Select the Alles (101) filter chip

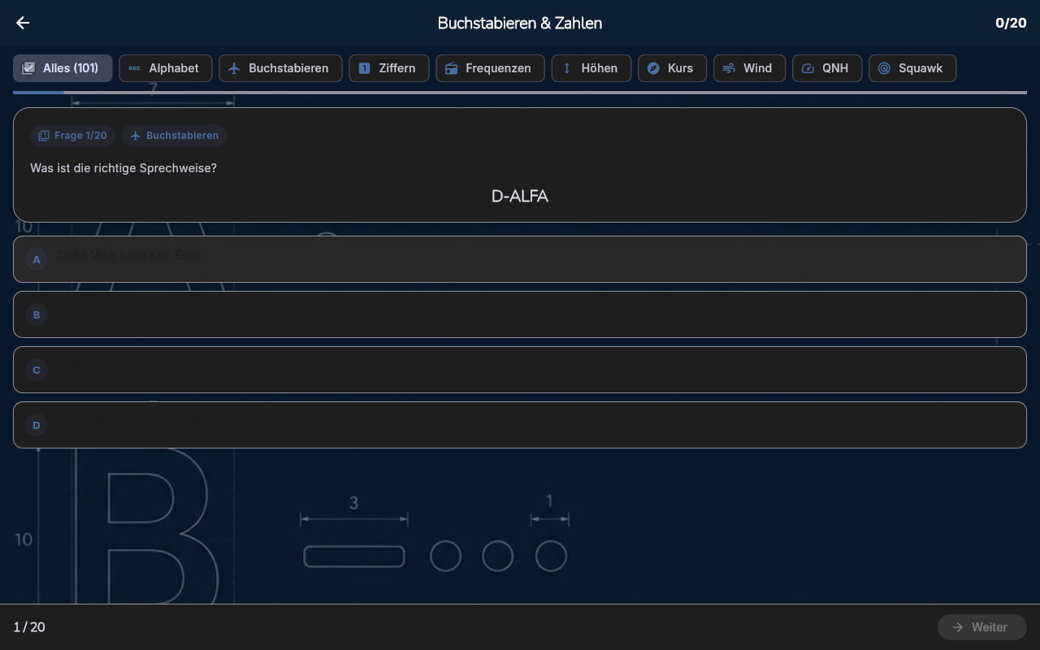pos(63,68)
